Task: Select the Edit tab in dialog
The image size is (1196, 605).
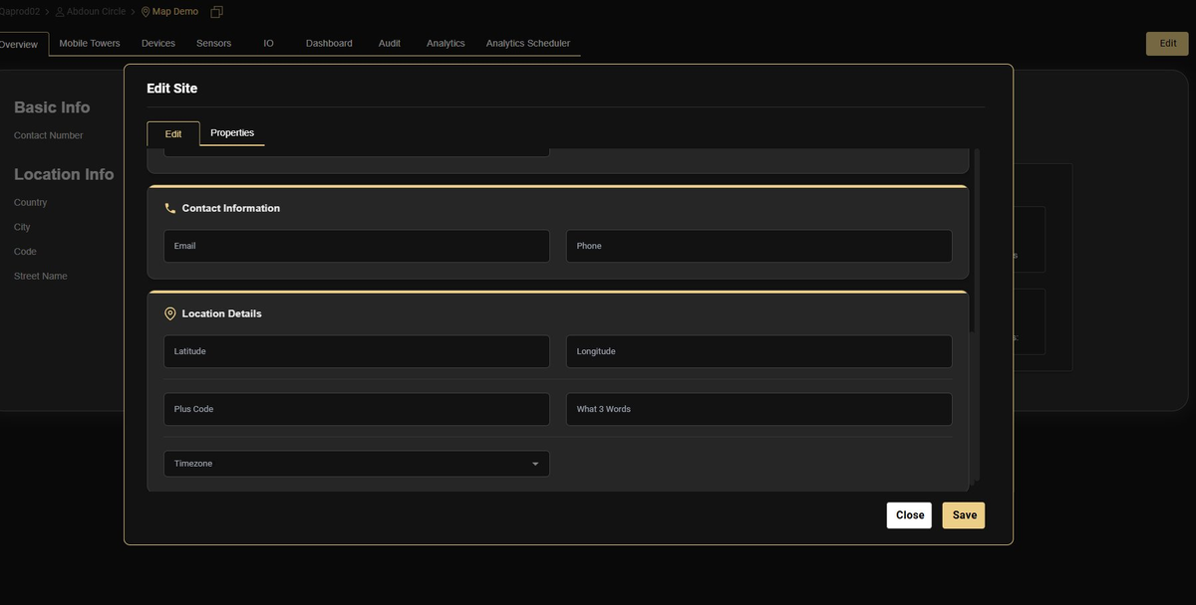Action: 173,134
